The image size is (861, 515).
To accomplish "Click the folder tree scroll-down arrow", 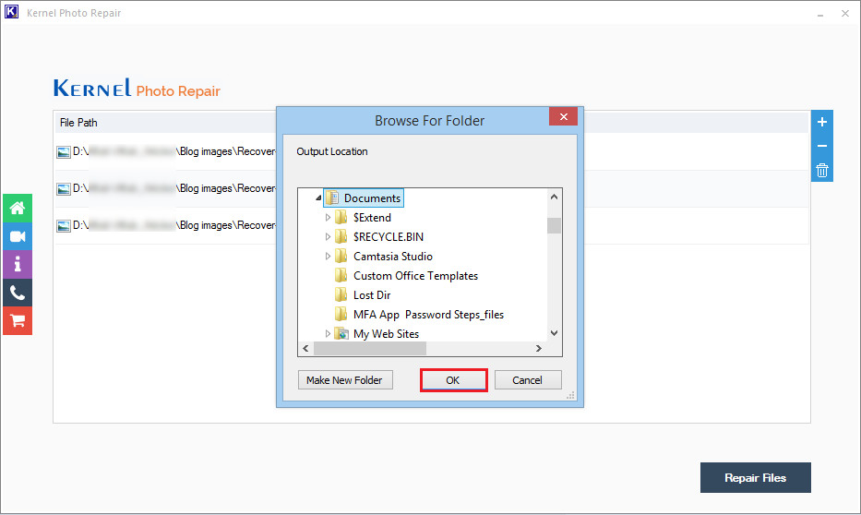I will 554,333.
